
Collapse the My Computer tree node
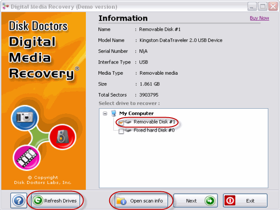tap(105, 113)
